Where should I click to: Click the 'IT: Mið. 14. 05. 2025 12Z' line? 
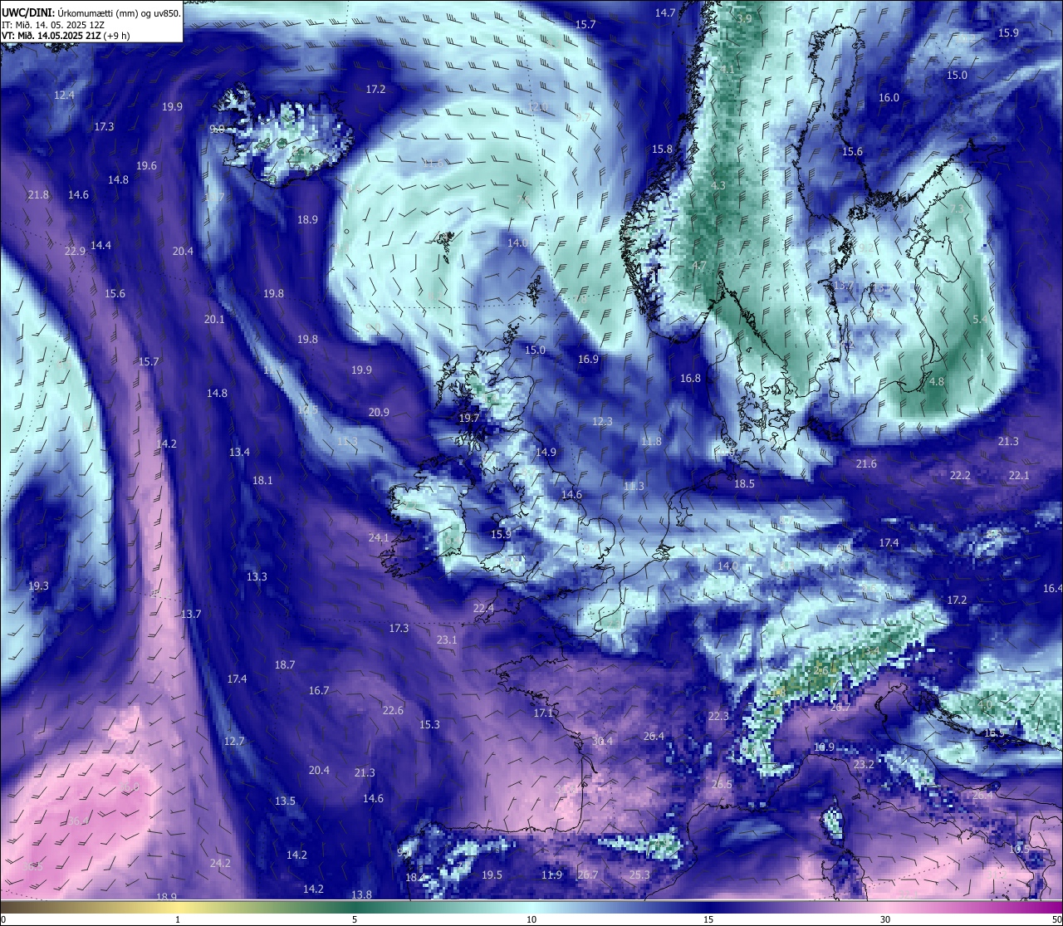(x=52, y=25)
